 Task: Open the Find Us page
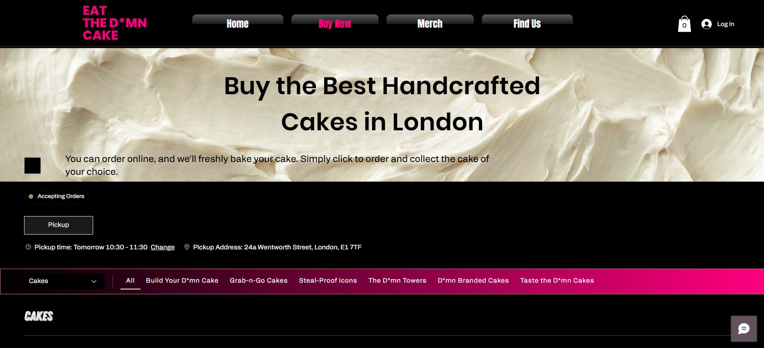coord(527,24)
